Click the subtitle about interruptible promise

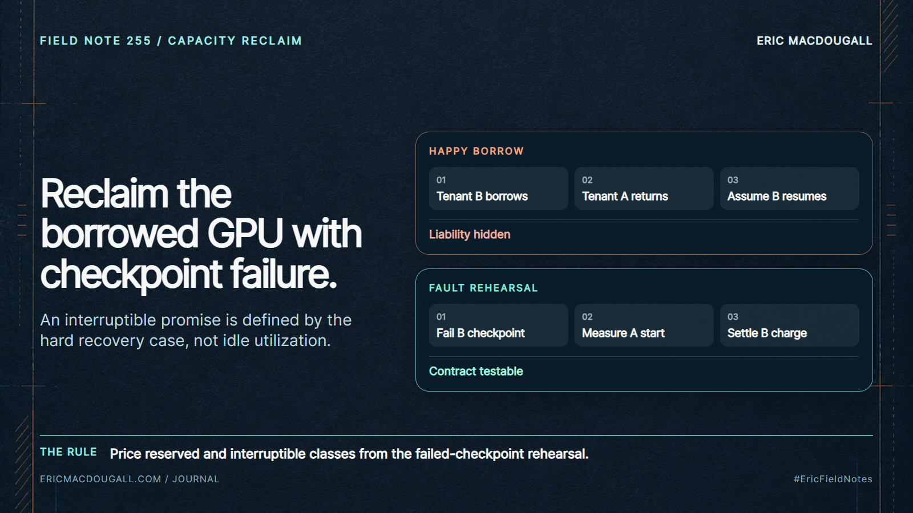click(196, 330)
